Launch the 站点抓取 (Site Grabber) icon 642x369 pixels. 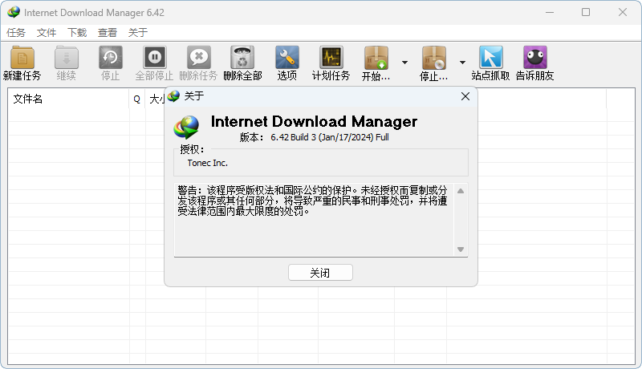(x=490, y=59)
